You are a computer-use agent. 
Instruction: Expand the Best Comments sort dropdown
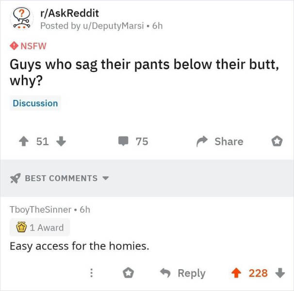point(60,178)
